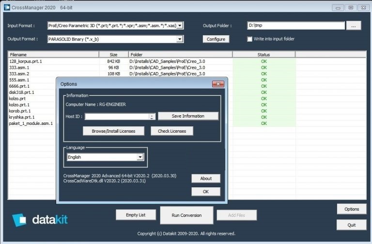Click the CrossCadWareDtk.dll version text

coord(105,181)
